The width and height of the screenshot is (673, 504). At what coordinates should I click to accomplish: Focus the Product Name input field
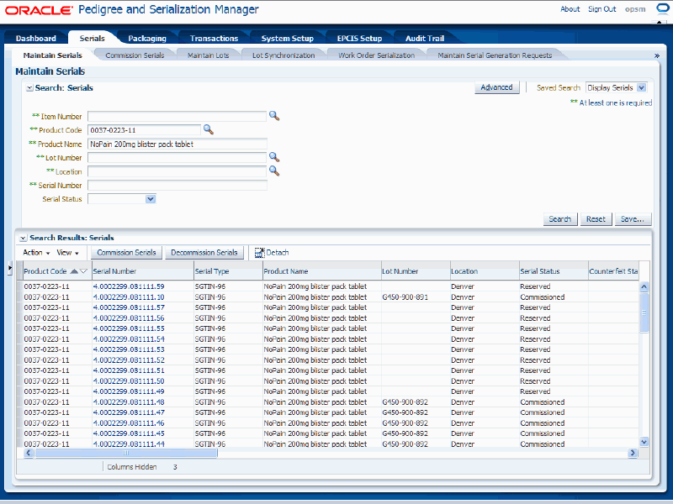tap(178, 144)
